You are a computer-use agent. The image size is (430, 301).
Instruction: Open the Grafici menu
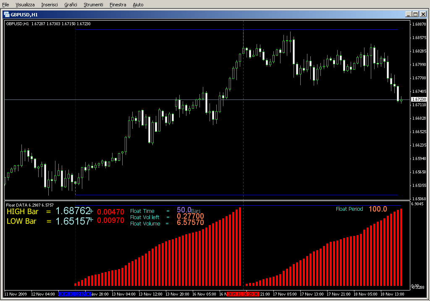(71, 5)
